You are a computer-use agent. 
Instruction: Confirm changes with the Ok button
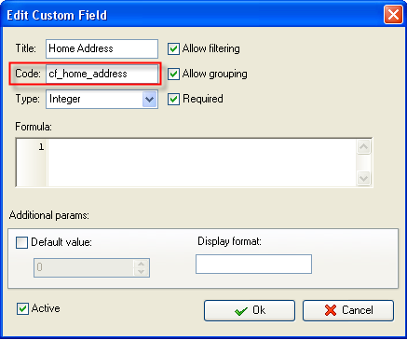(x=250, y=310)
